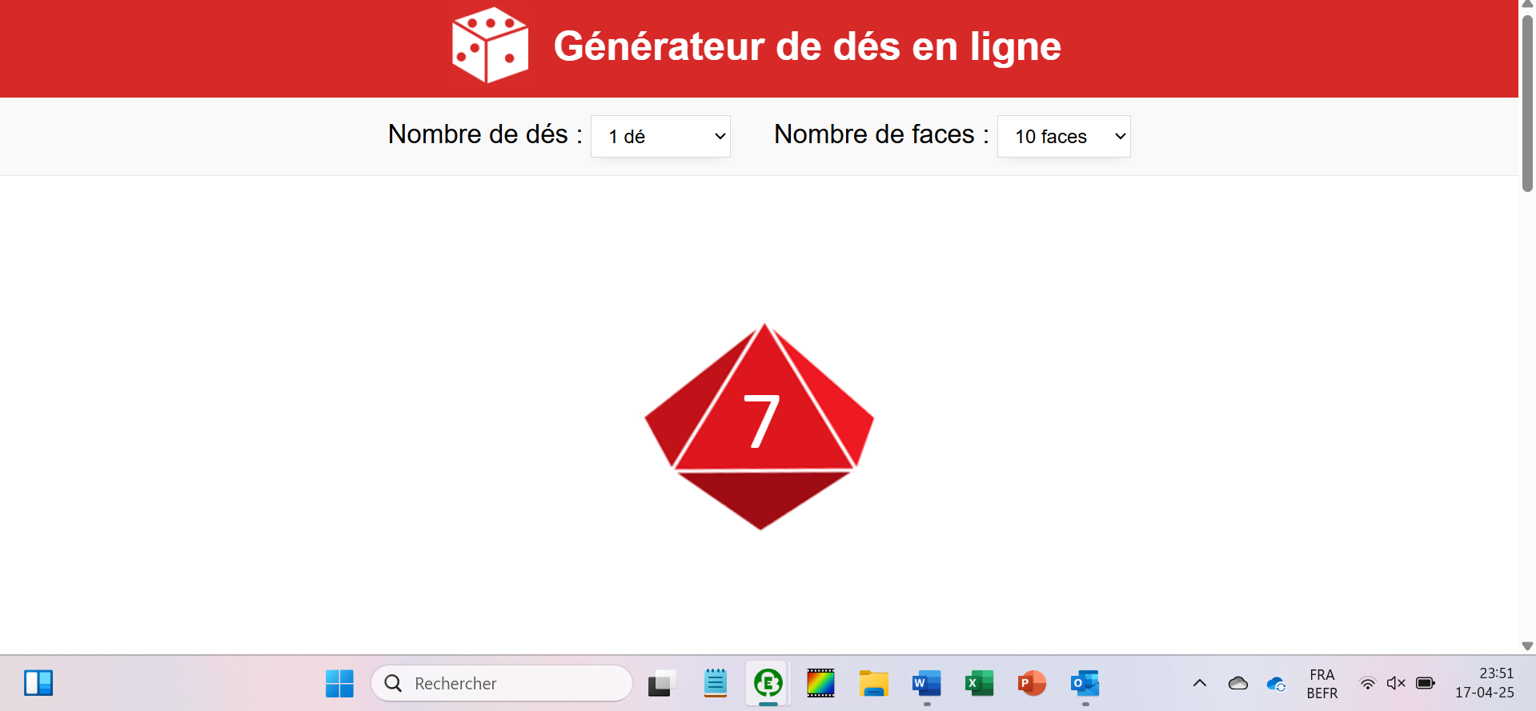The height and width of the screenshot is (711, 1536).
Task: Show hidden system tray icons chevron
Action: click(1199, 683)
